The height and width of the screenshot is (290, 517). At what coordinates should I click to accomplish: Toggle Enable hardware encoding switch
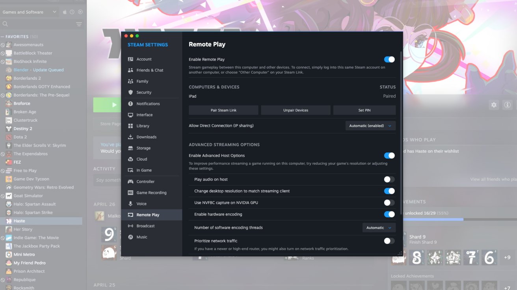coord(389,214)
